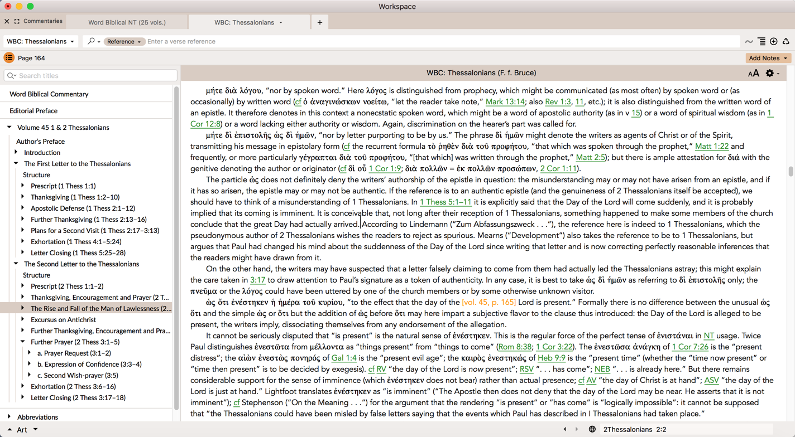Click the Page 164 label
The width and height of the screenshot is (795, 437).
click(31, 58)
